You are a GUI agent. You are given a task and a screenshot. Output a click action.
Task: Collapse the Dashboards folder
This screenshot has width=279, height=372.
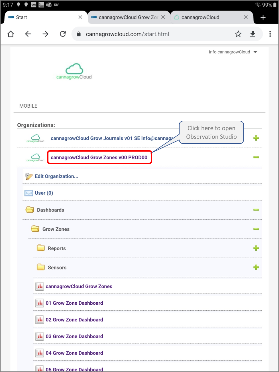click(256, 210)
